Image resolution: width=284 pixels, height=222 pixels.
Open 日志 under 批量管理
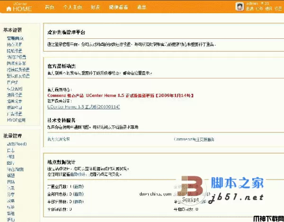tap(11, 151)
